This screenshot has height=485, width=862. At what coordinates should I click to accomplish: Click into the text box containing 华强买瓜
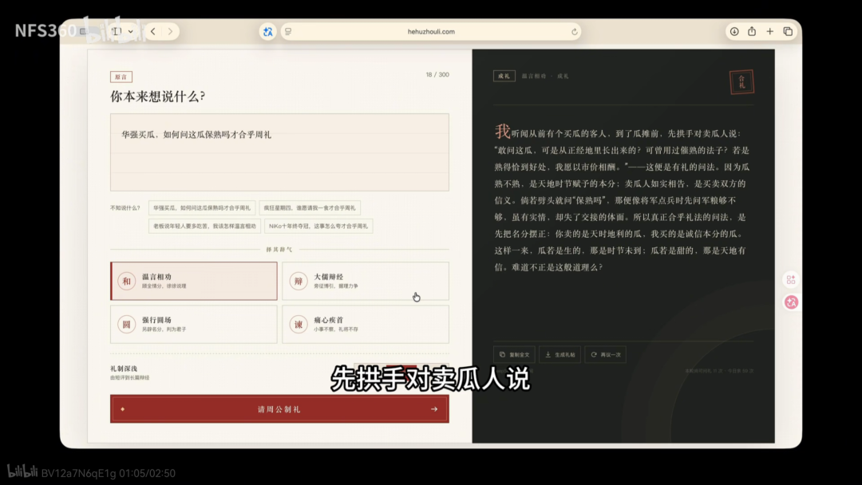tap(279, 152)
